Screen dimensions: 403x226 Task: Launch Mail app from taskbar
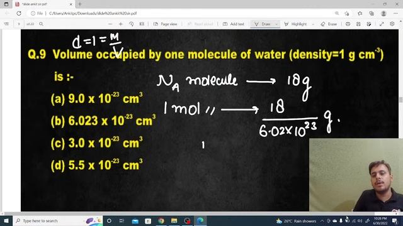tap(135, 220)
